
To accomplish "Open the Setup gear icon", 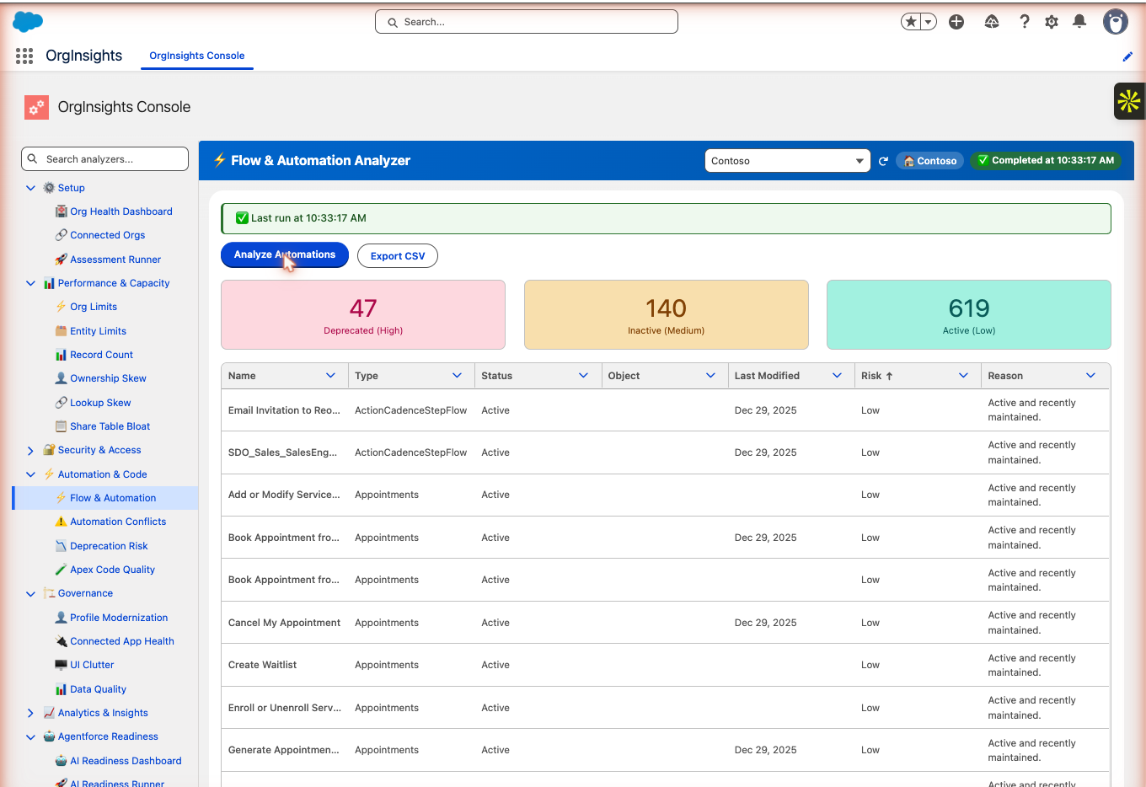I will click(1052, 22).
